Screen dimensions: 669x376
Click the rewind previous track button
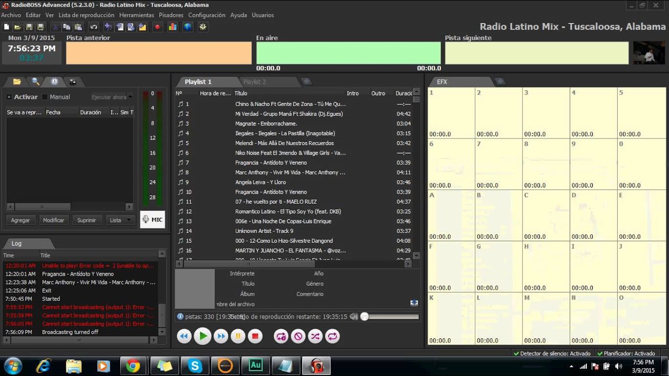pyautogui.click(x=183, y=336)
